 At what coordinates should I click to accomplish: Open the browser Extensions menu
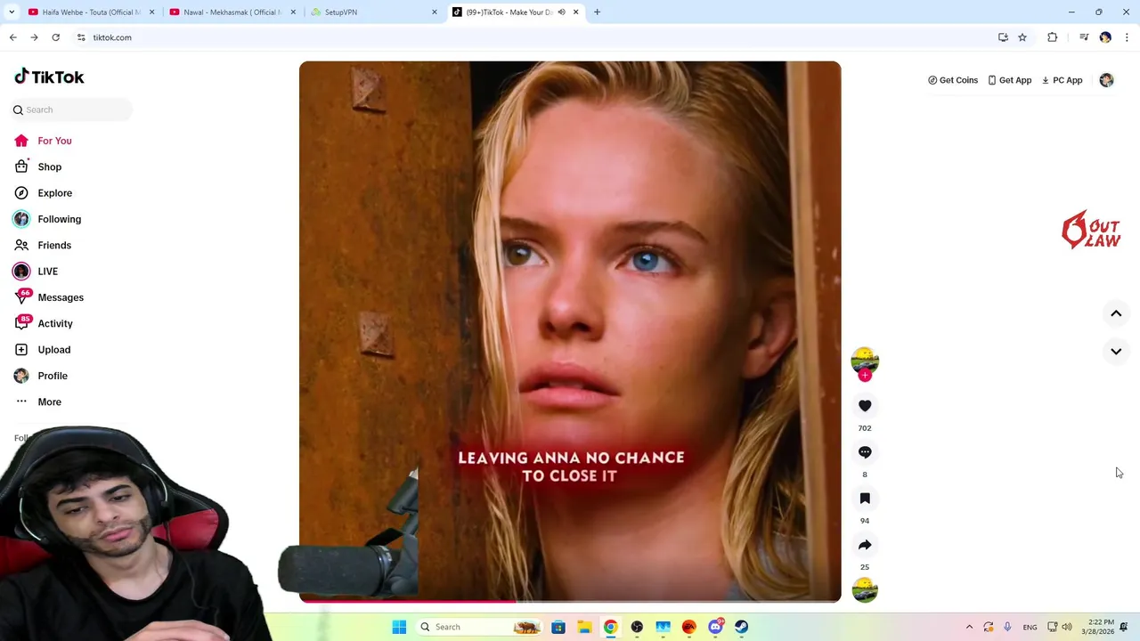pyautogui.click(x=1052, y=37)
